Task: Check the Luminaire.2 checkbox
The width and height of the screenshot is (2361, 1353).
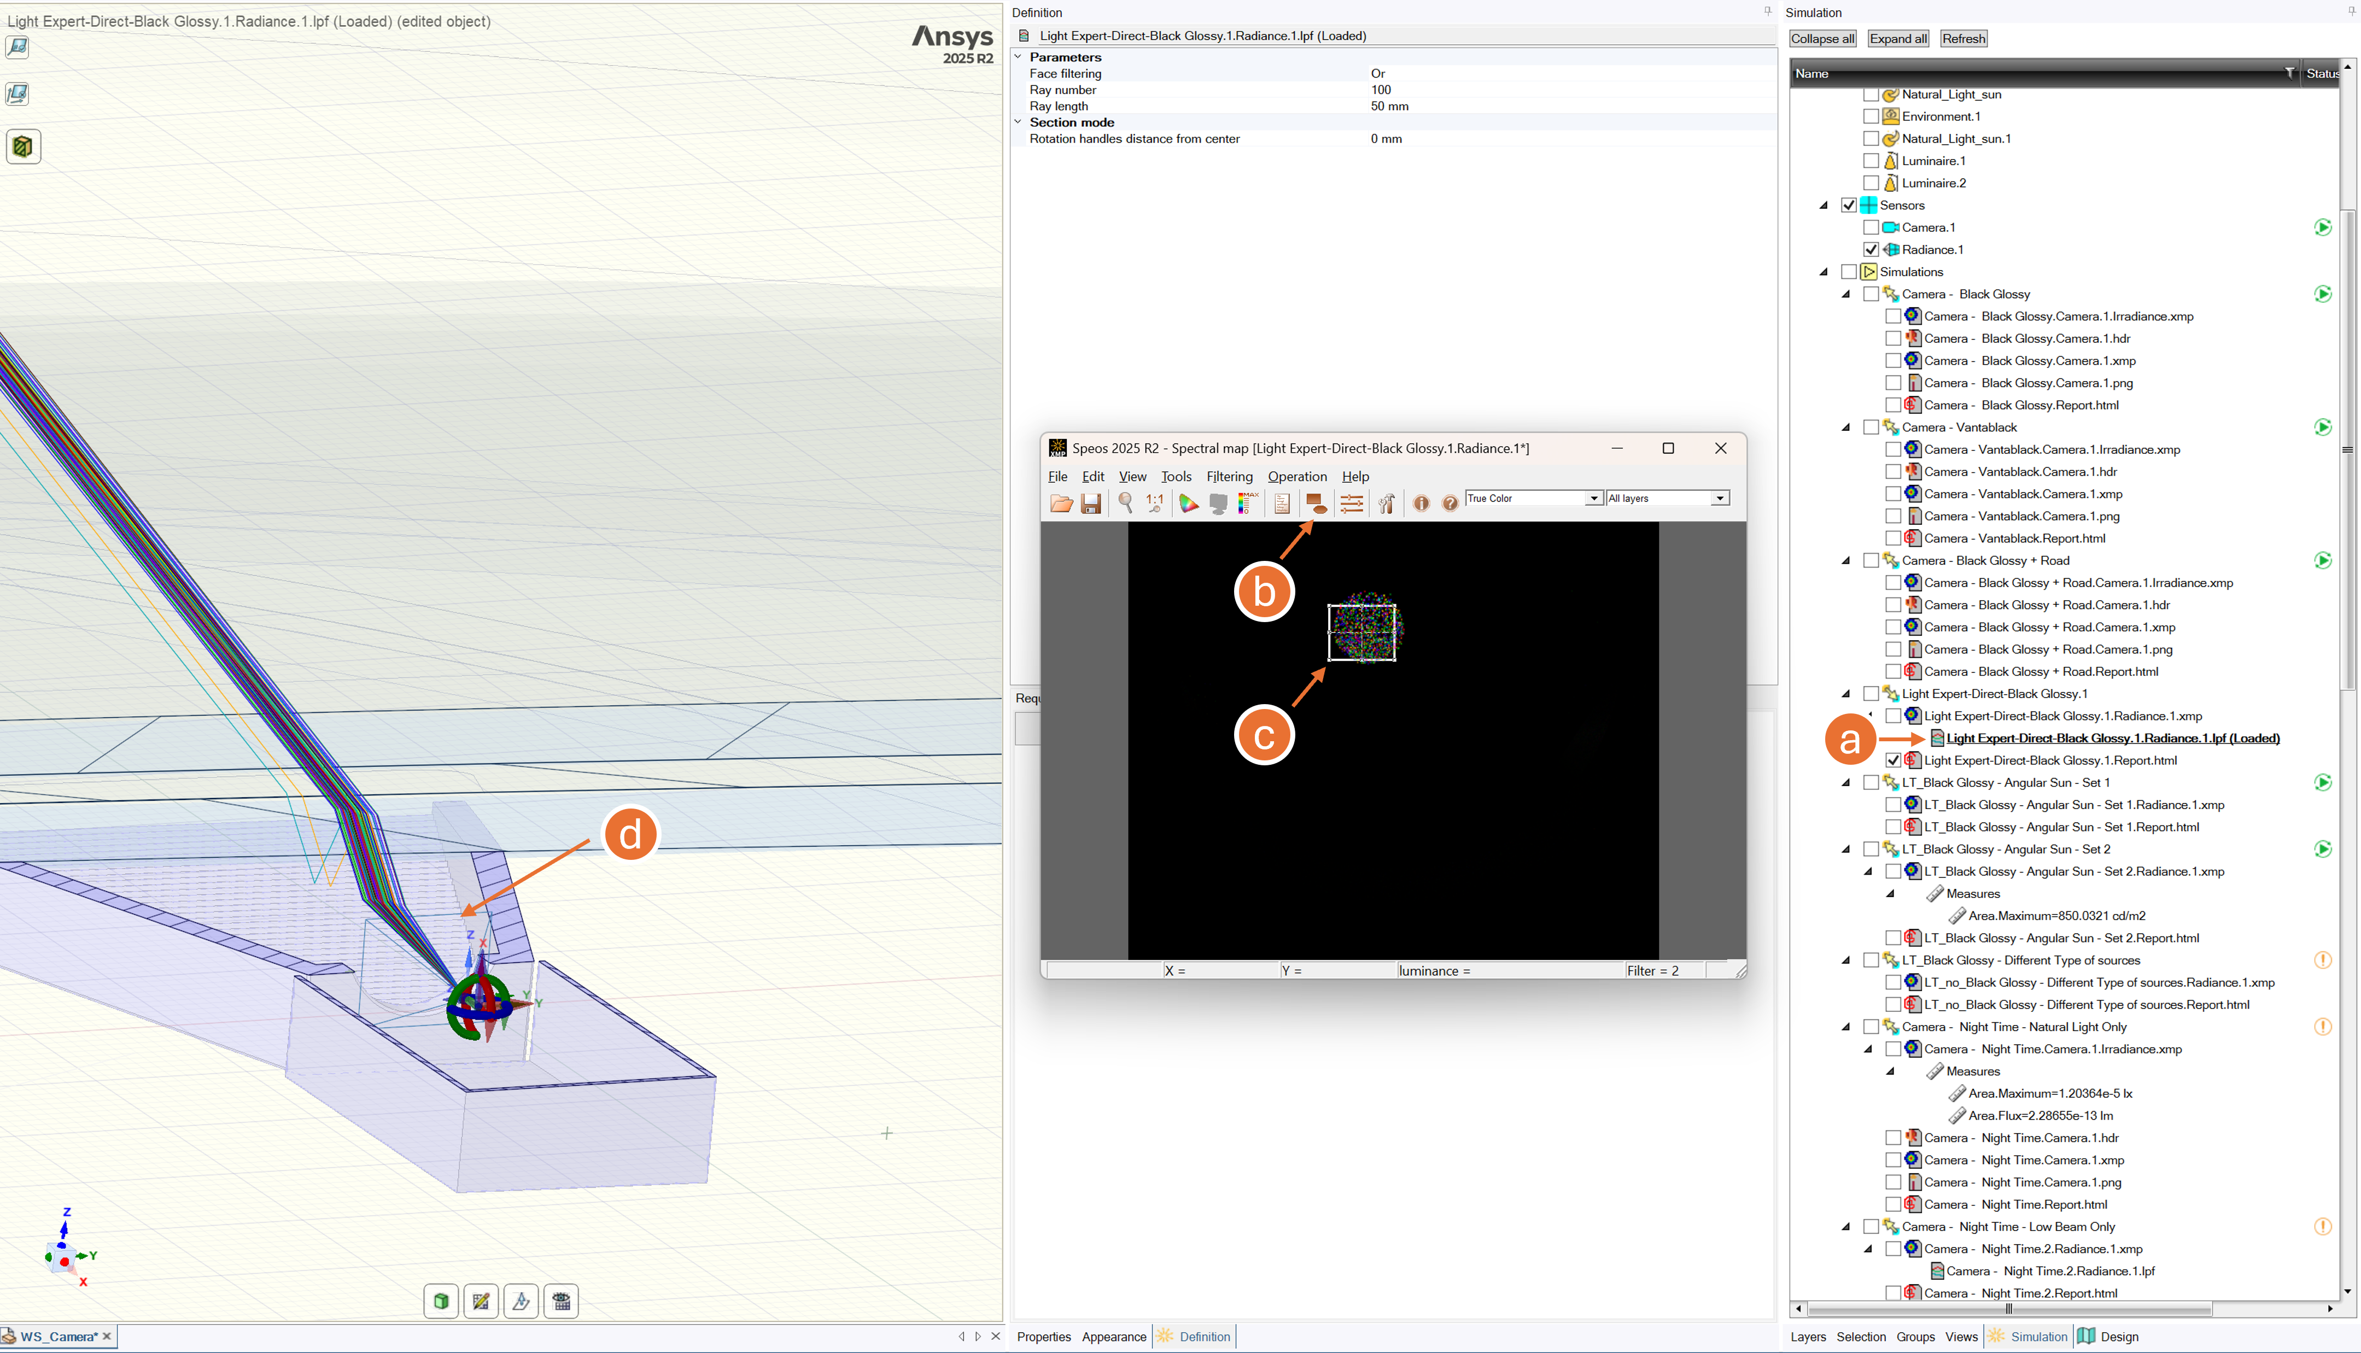Action: tap(1871, 183)
